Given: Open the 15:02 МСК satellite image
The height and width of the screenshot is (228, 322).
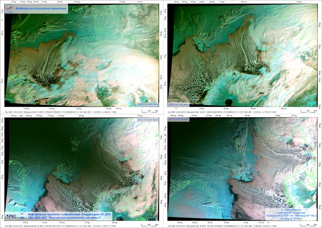Looking at the screenshot, I should coord(242,169).
